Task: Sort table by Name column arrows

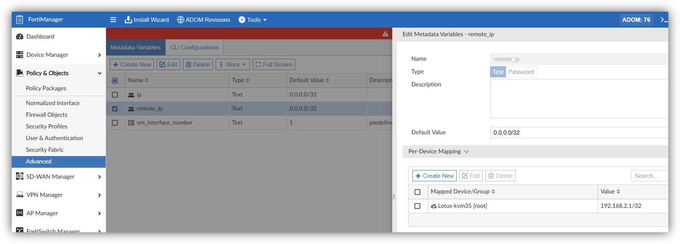Action: 147,80
